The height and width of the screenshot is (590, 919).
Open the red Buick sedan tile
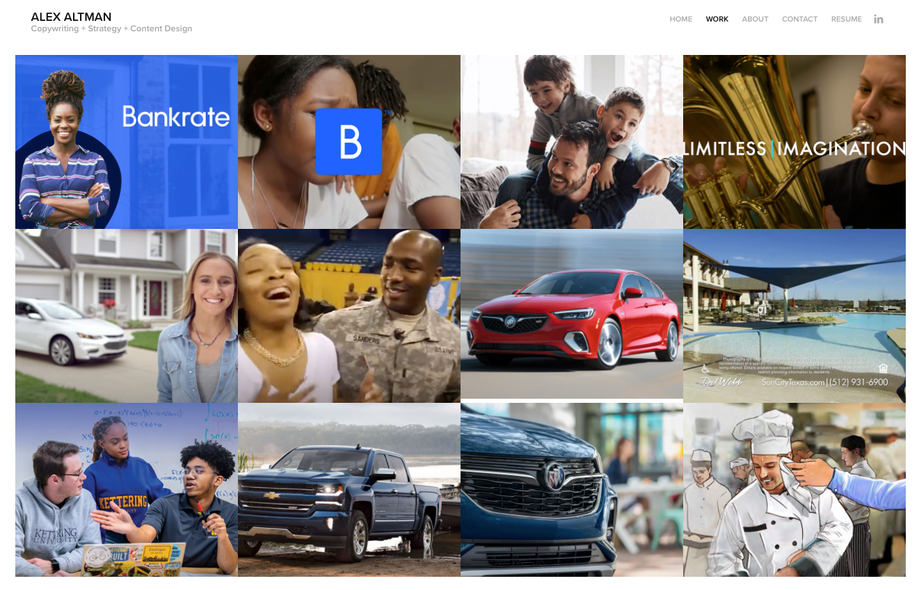572,316
